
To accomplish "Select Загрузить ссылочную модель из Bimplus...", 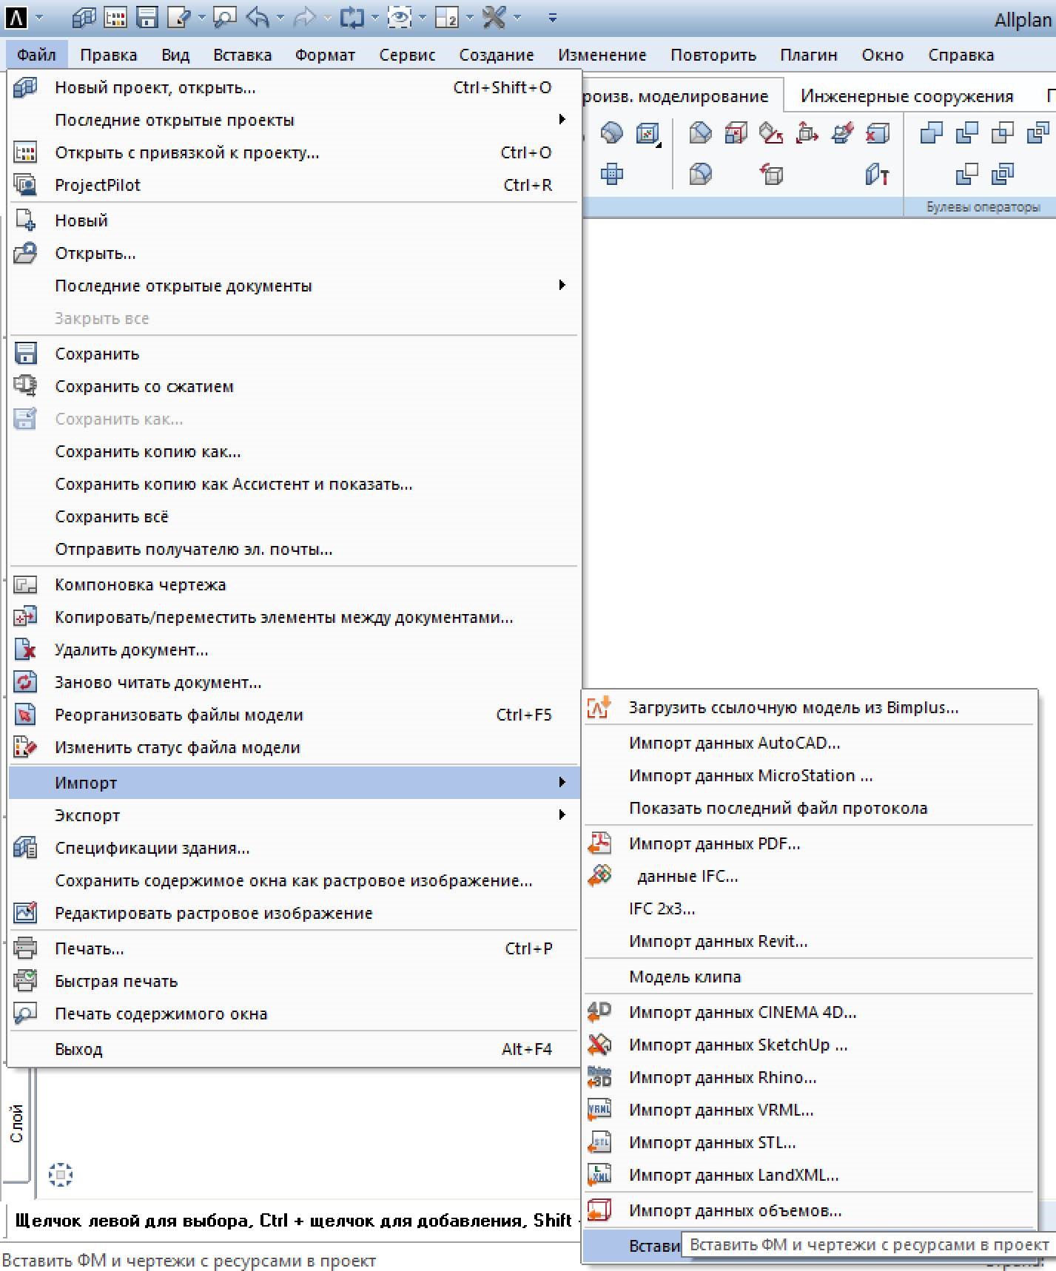I will (810, 707).
